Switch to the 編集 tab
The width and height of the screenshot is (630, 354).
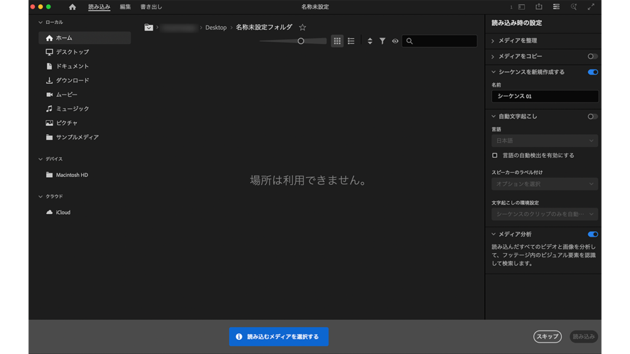point(126,7)
